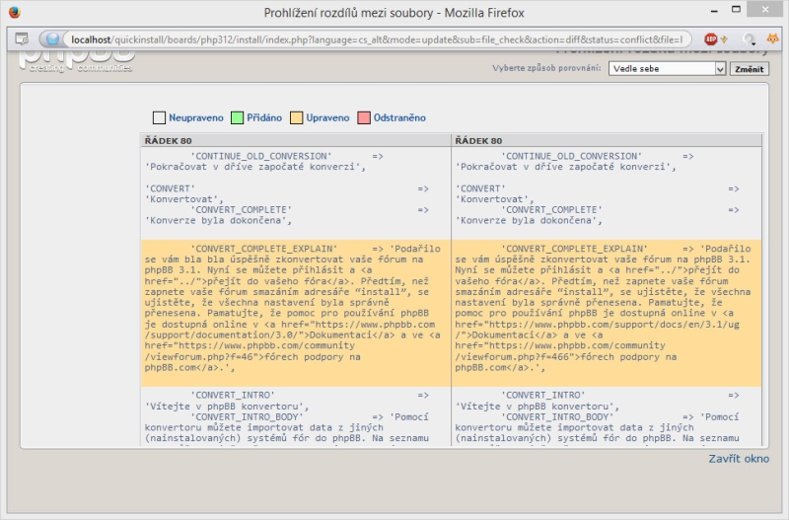This screenshot has height=520, width=789.
Task: Click the orange Upraveno color box
Action: (x=297, y=117)
